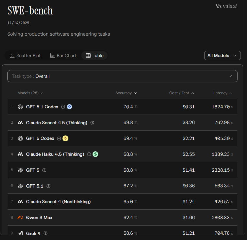This screenshot has height=240, width=247.
Task: Click the yellow lightning badge on GPT 5 Codex
Action: (65, 138)
